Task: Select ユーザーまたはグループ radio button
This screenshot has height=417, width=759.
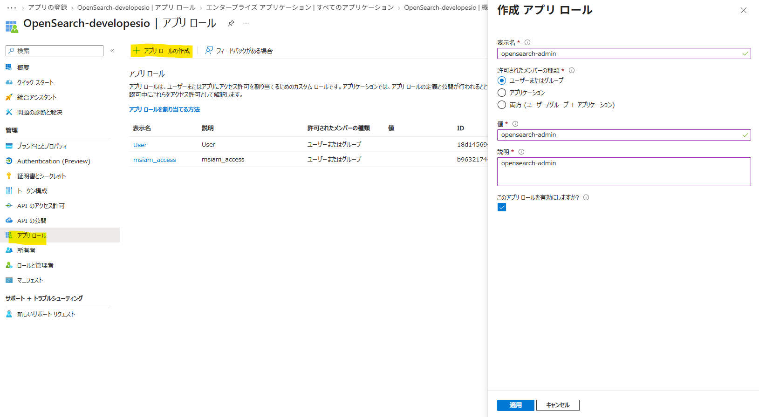Action: click(x=502, y=81)
